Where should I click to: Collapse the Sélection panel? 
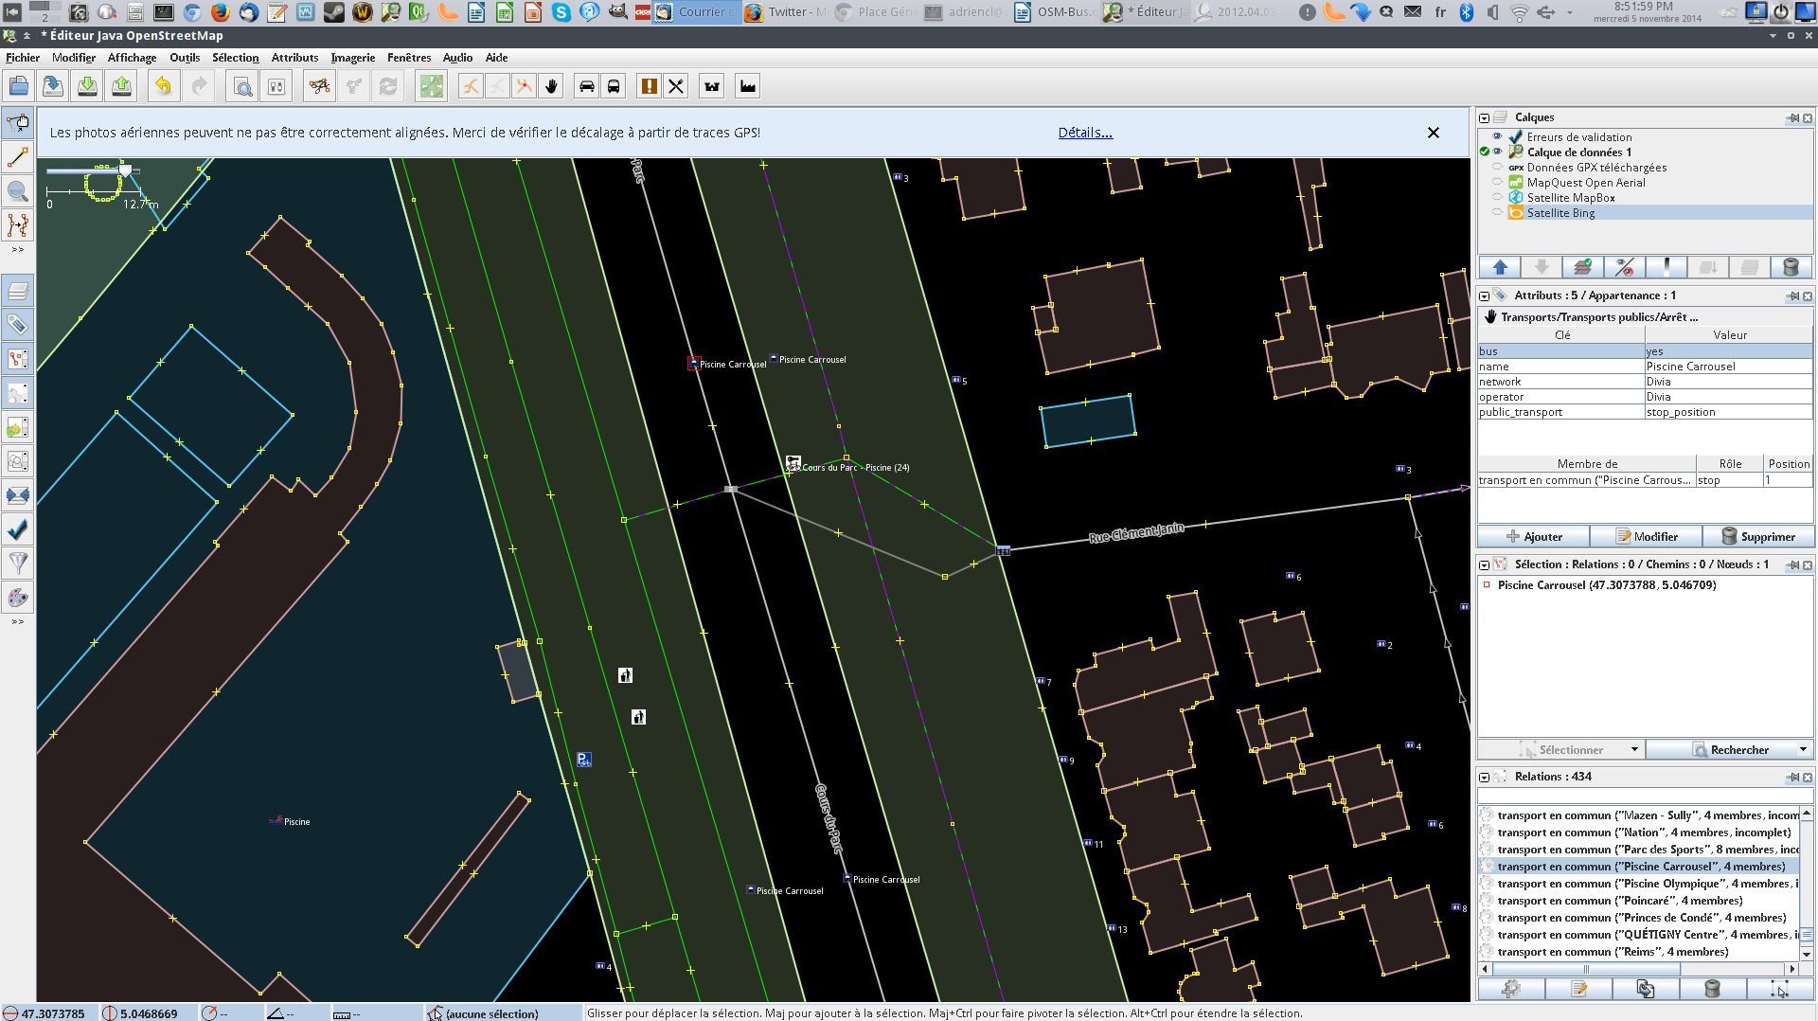pos(1485,565)
